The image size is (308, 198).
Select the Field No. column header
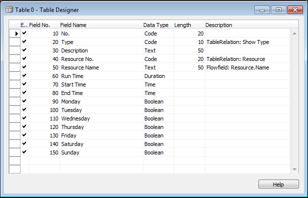pos(44,25)
